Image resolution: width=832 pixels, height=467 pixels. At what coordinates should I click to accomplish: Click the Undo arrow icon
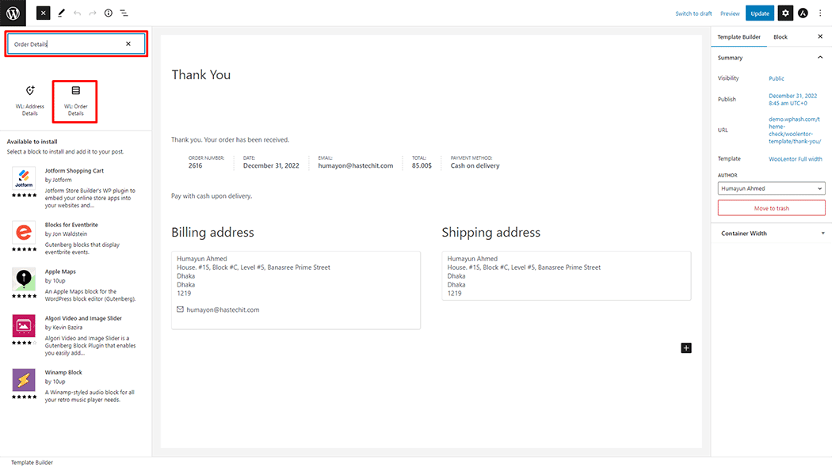(77, 13)
